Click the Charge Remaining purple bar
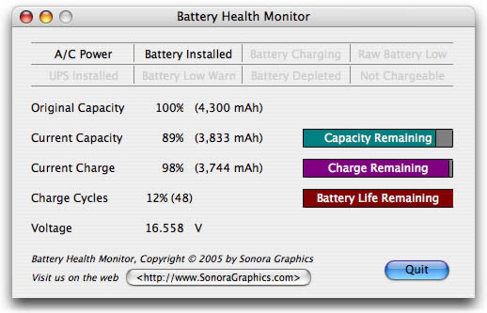Screen dimensions: 487x313 (x=377, y=168)
